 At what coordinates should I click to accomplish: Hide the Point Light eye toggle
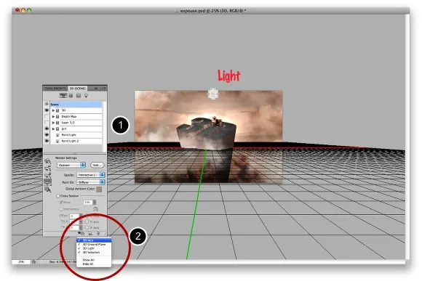(47, 135)
